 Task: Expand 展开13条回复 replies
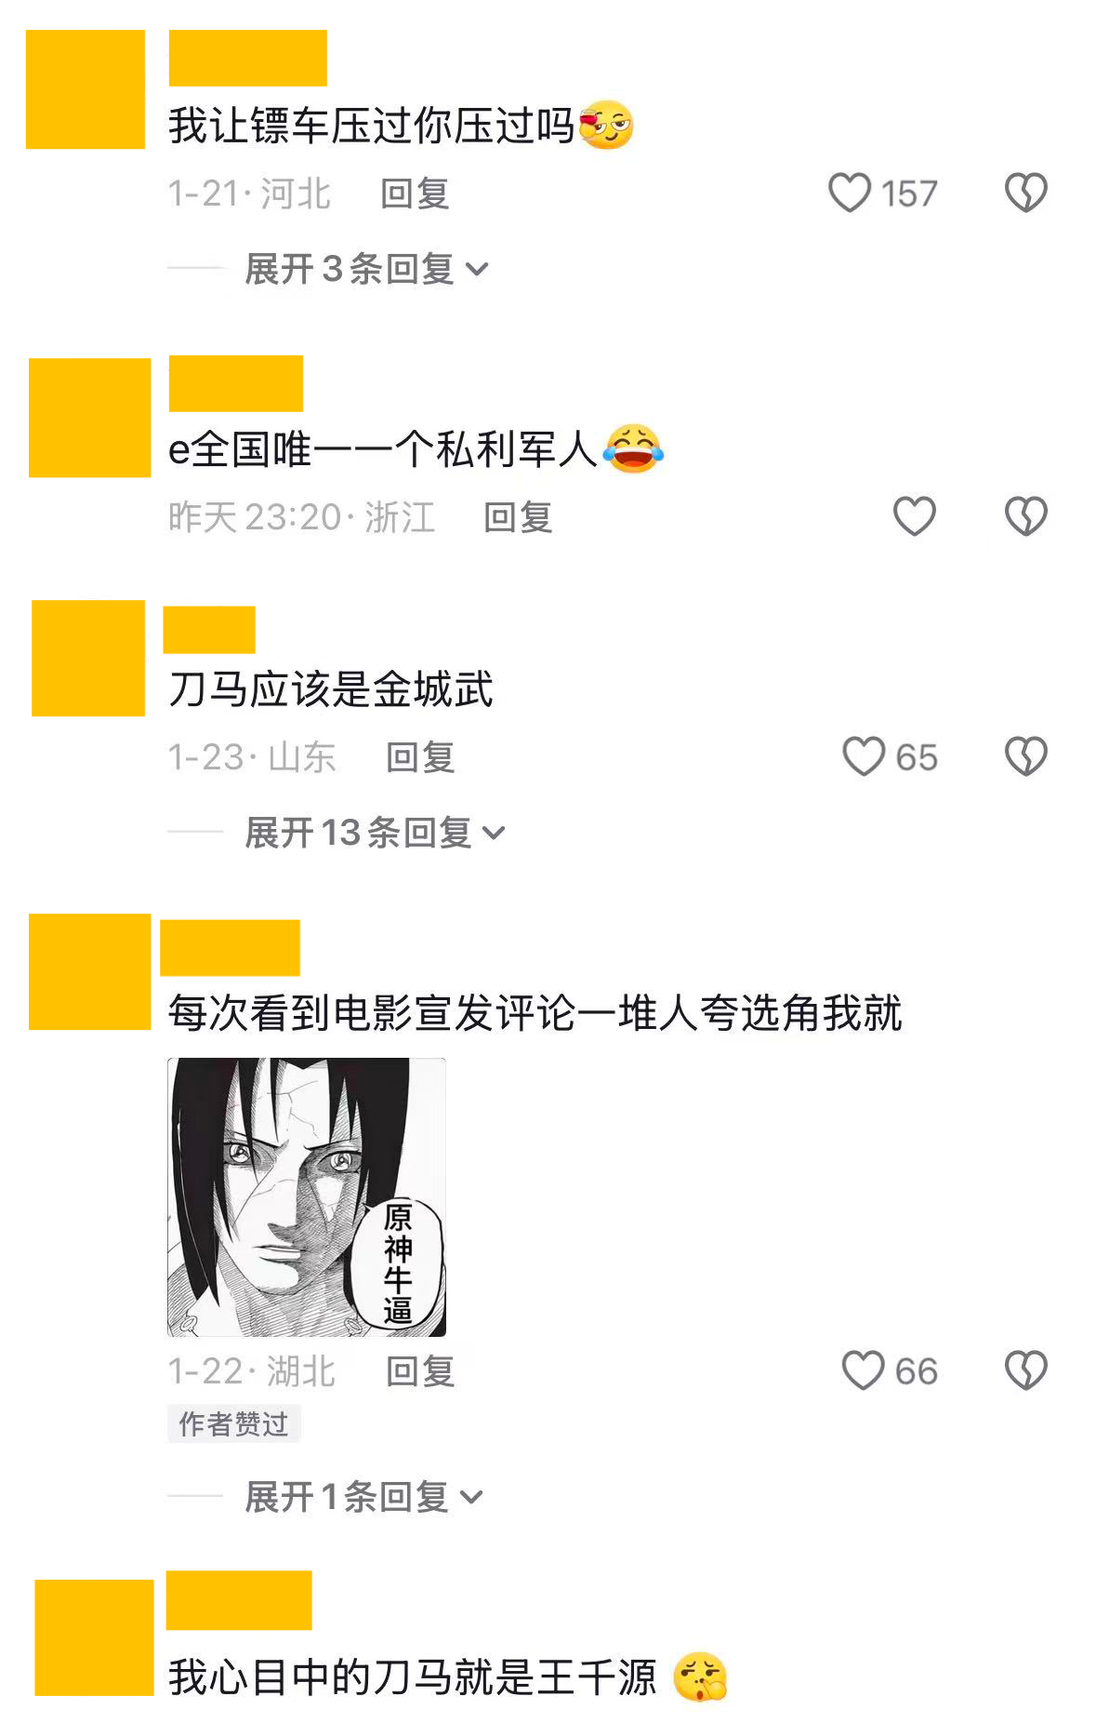(375, 833)
